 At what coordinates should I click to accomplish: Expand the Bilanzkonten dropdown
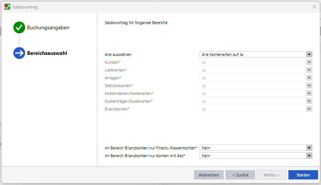pyautogui.click(x=309, y=109)
